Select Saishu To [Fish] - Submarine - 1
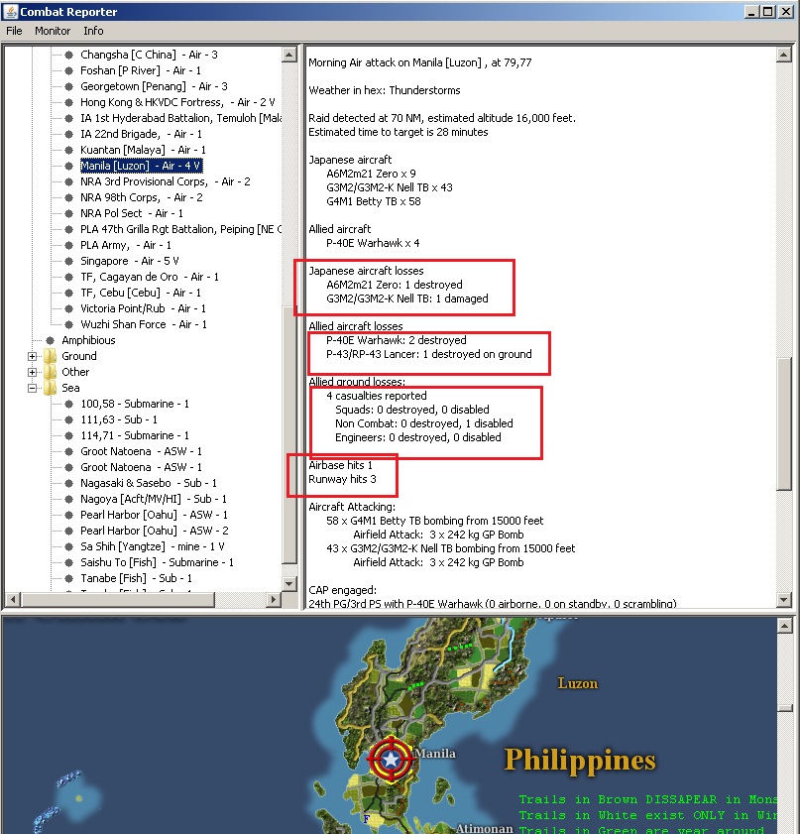The image size is (800, 834). coord(158,562)
